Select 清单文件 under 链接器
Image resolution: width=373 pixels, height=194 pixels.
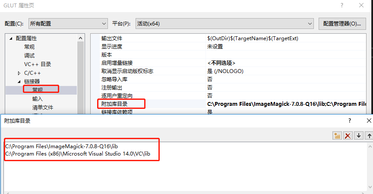tap(43, 107)
